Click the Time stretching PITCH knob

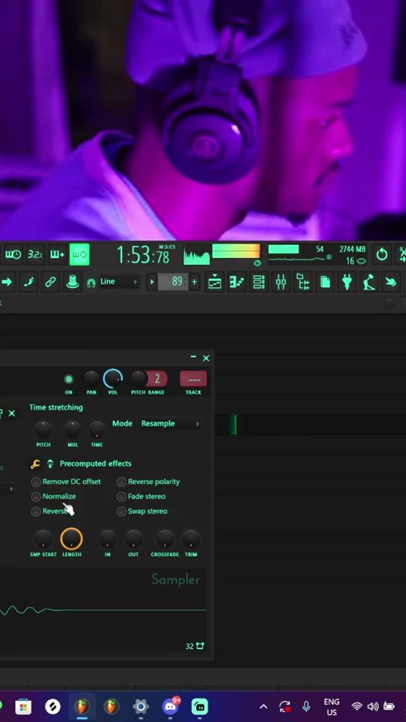[x=44, y=430]
